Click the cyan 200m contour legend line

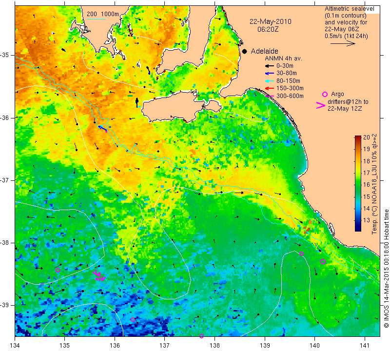point(96,19)
